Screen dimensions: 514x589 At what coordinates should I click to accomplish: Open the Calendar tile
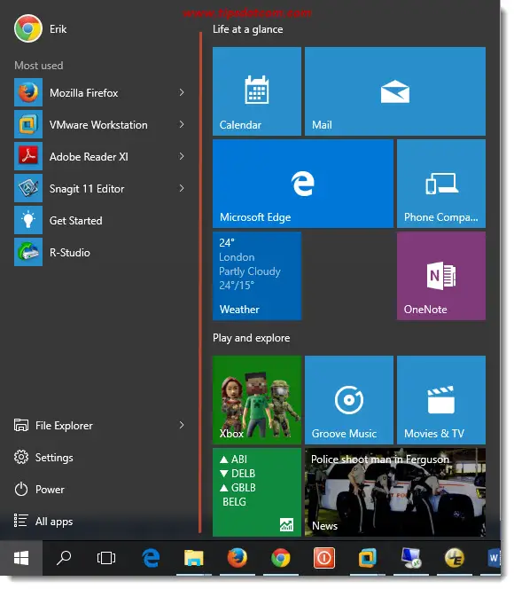pos(257,91)
